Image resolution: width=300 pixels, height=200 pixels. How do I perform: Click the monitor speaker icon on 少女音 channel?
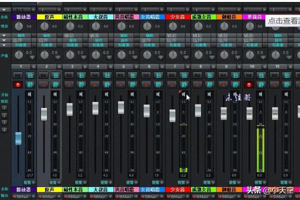(x=184, y=94)
